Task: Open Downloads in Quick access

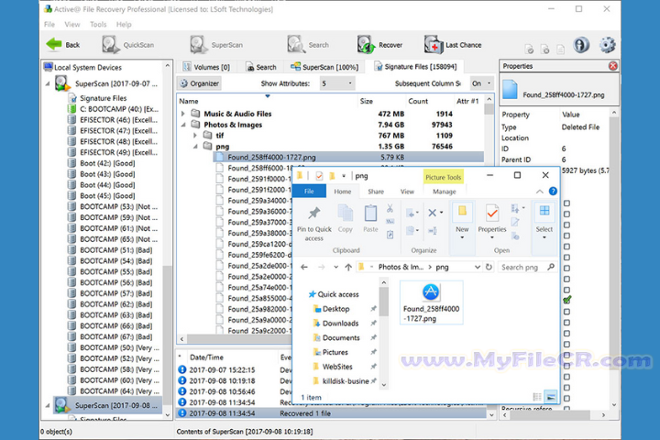Action: click(340, 324)
